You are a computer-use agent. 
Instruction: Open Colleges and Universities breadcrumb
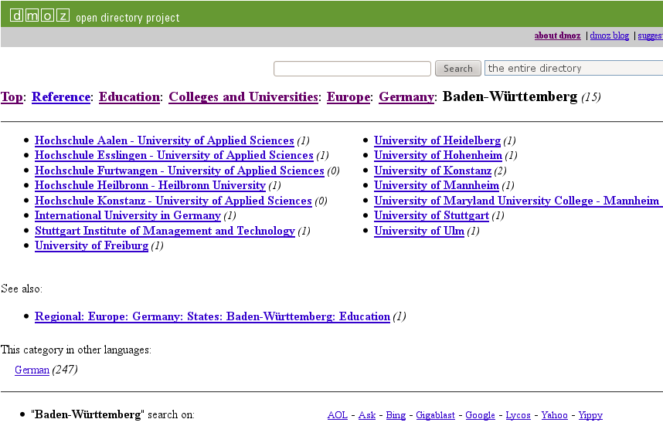[243, 97]
